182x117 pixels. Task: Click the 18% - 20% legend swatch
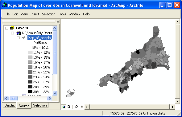tap(30, 67)
